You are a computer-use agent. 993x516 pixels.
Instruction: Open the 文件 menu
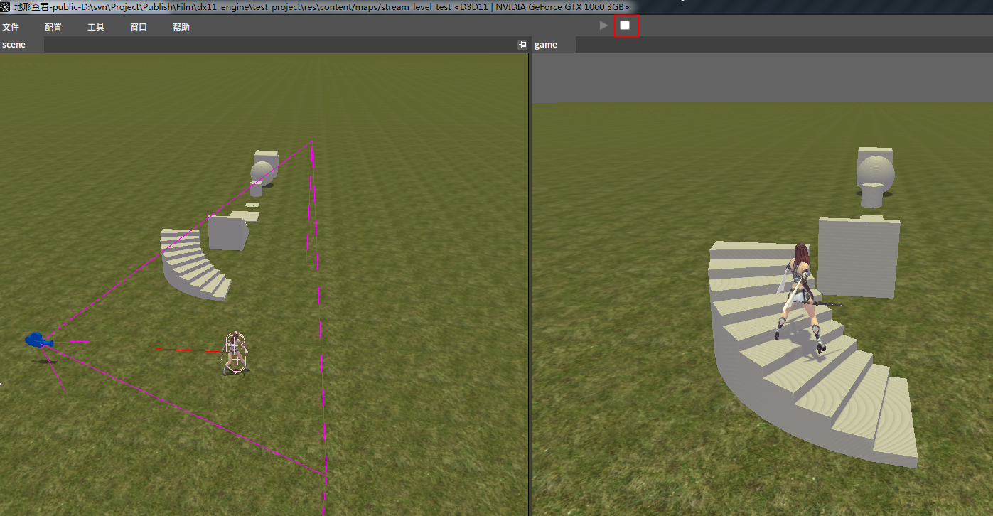pos(11,27)
